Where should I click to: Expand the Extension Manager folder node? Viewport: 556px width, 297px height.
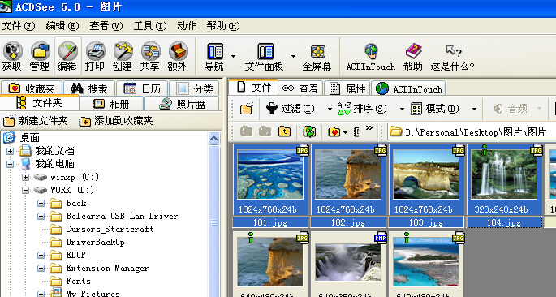[41, 269]
